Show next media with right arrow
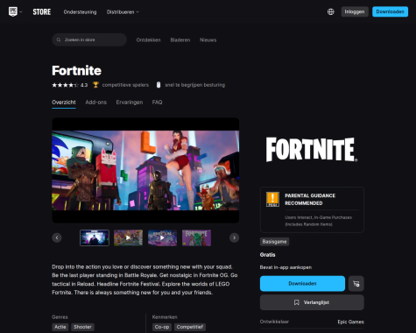 [x=234, y=237]
